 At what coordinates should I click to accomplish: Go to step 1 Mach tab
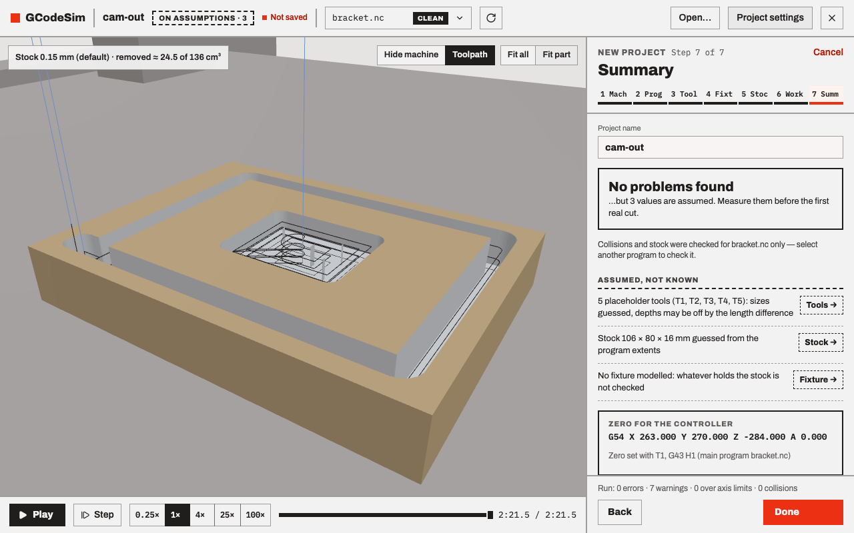[x=614, y=95]
